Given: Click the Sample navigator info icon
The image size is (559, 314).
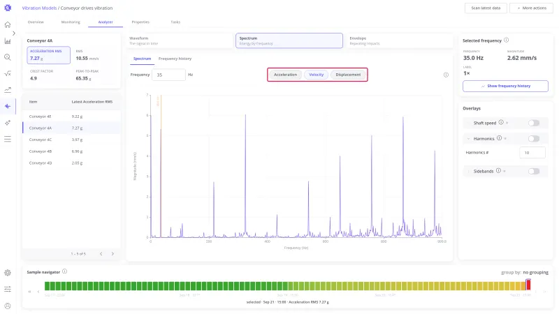Looking at the screenshot, I should click(64, 271).
